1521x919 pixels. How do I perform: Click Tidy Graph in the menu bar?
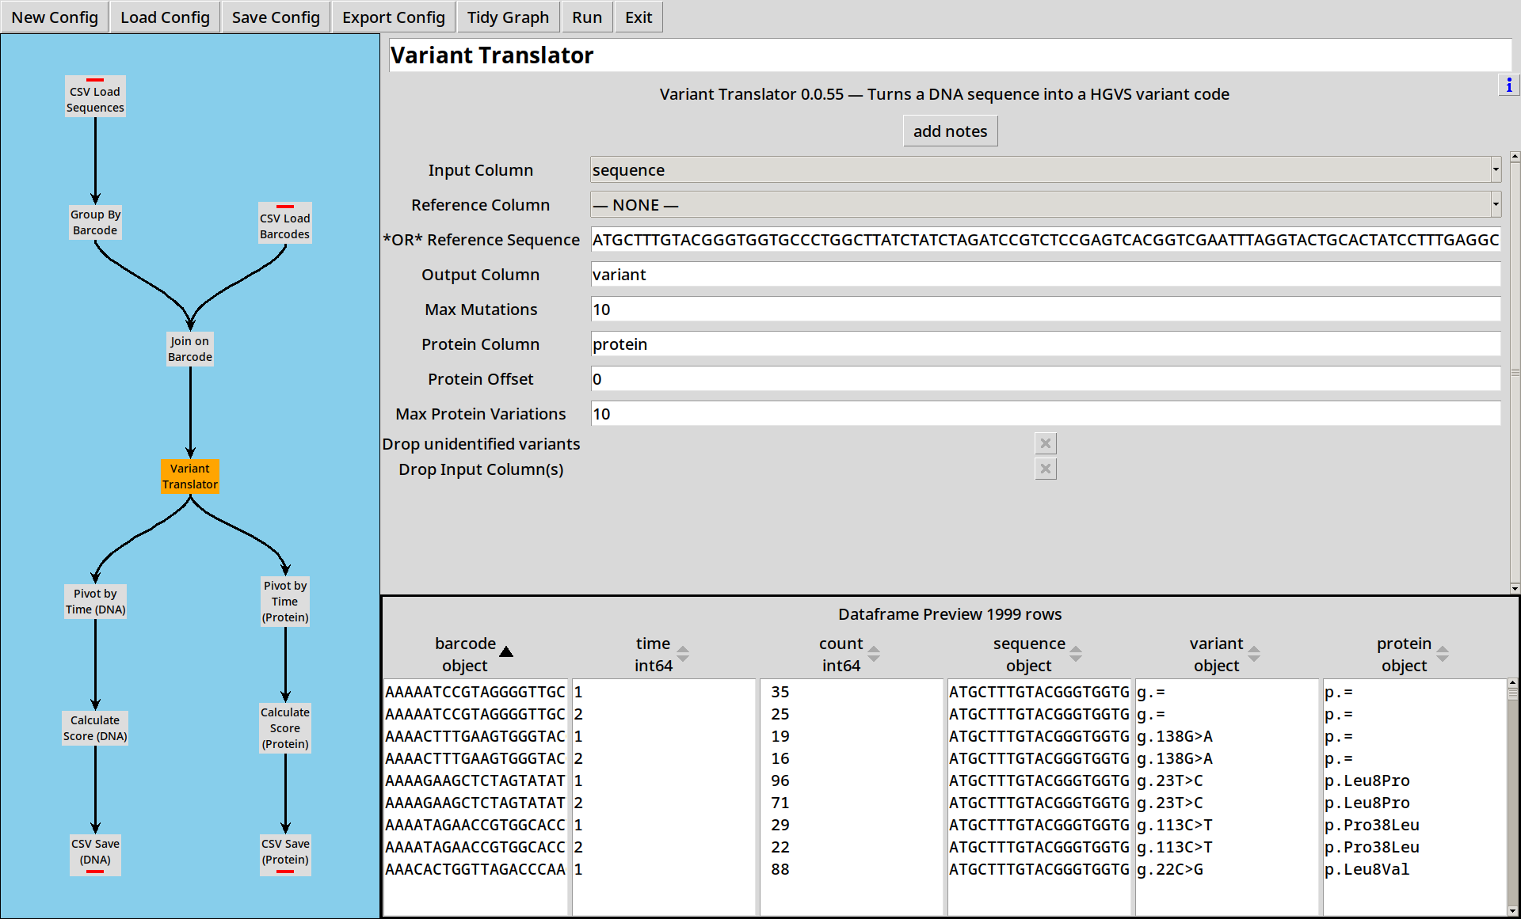508,17
